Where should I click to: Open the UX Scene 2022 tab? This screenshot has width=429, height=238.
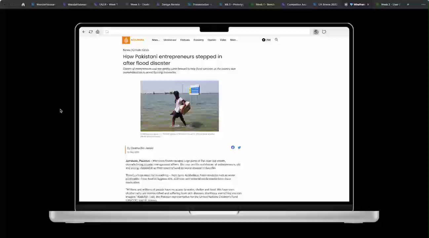pos(325,5)
